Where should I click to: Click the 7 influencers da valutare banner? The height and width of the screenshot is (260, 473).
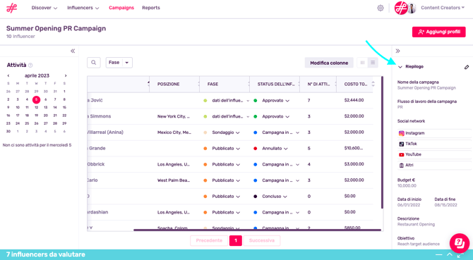click(x=45, y=254)
